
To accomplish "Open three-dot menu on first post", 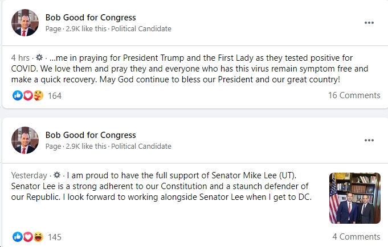I will [369, 23].
